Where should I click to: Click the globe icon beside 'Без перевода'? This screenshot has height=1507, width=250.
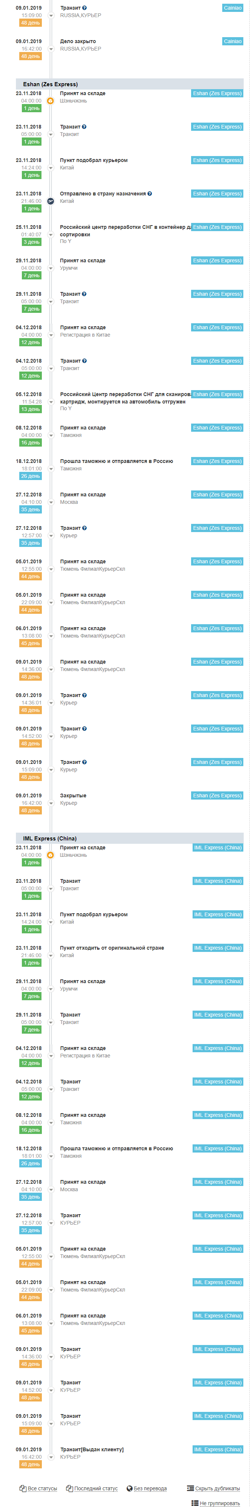click(129, 1488)
